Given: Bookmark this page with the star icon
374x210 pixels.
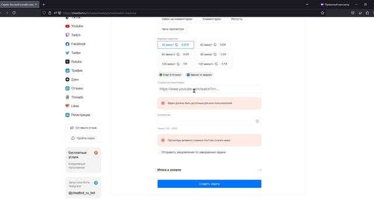Looking at the screenshot, I should (x=323, y=13).
